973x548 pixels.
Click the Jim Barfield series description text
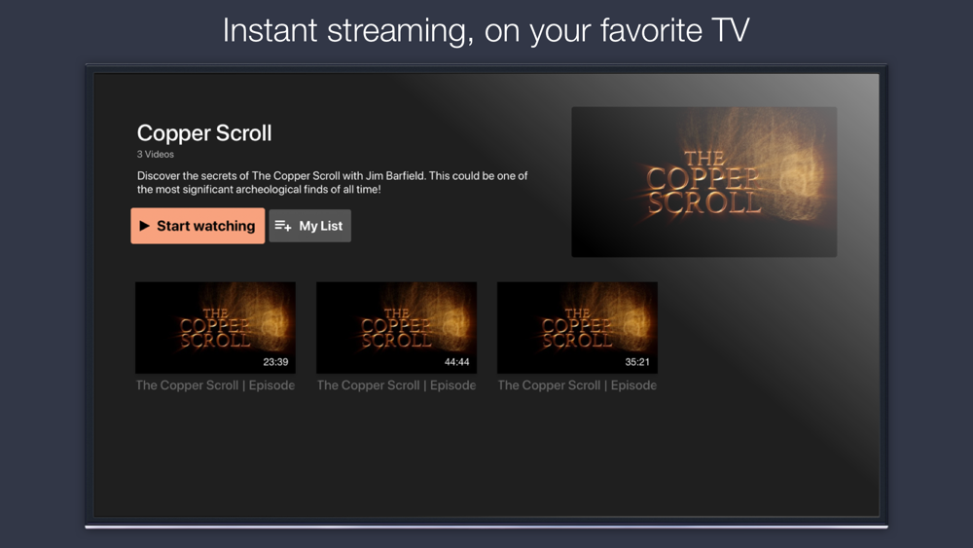[332, 182]
